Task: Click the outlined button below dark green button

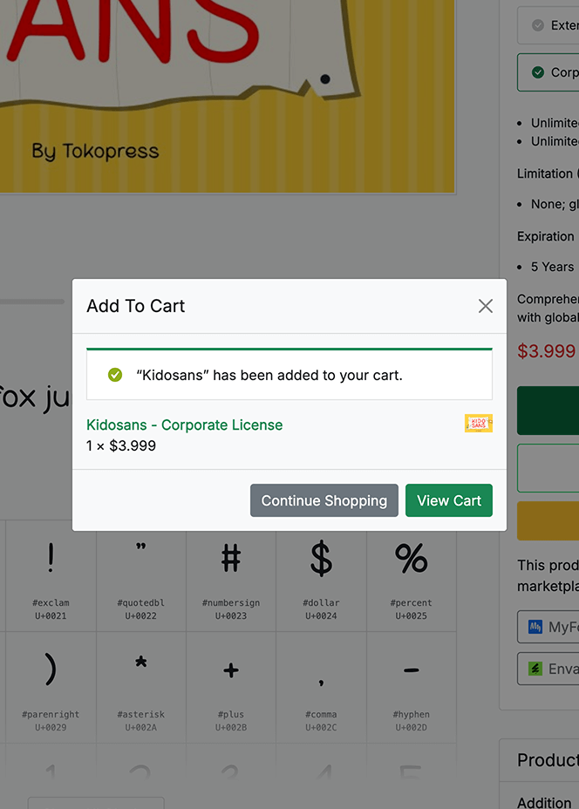Action: 548,468
